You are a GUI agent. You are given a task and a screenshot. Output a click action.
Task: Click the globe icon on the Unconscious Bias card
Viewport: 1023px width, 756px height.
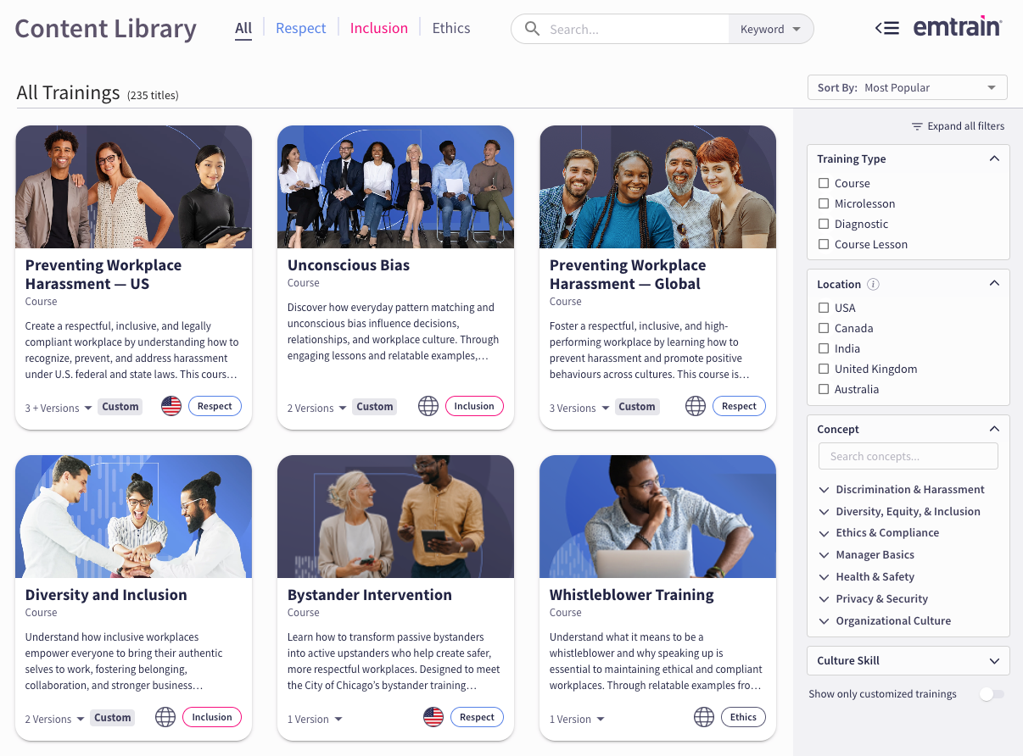[x=428, y=407]
